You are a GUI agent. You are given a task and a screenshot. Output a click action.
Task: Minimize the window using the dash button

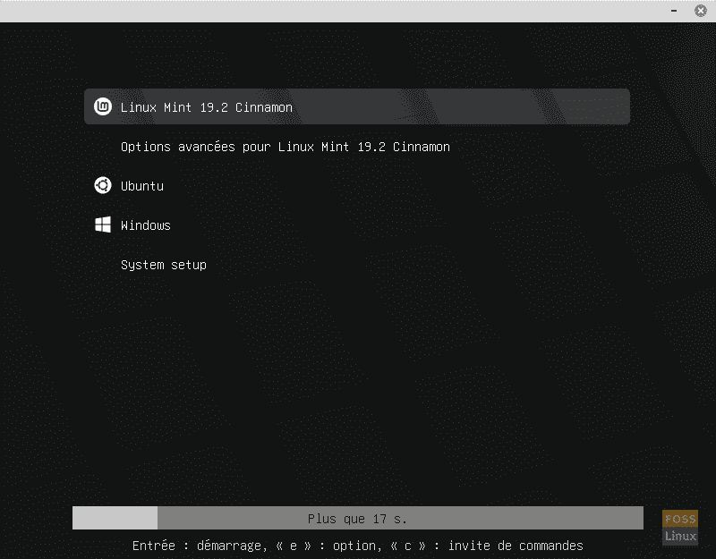pos(674,11)
